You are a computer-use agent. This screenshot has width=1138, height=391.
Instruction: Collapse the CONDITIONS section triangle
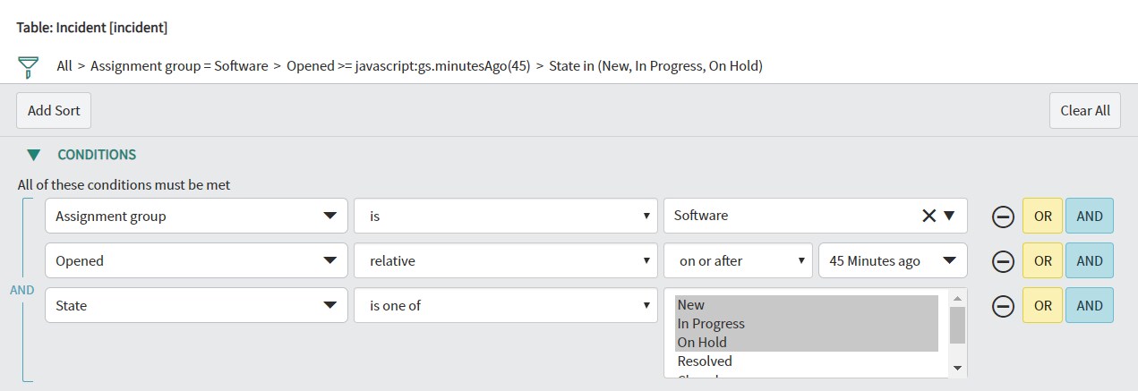(33, 155)
